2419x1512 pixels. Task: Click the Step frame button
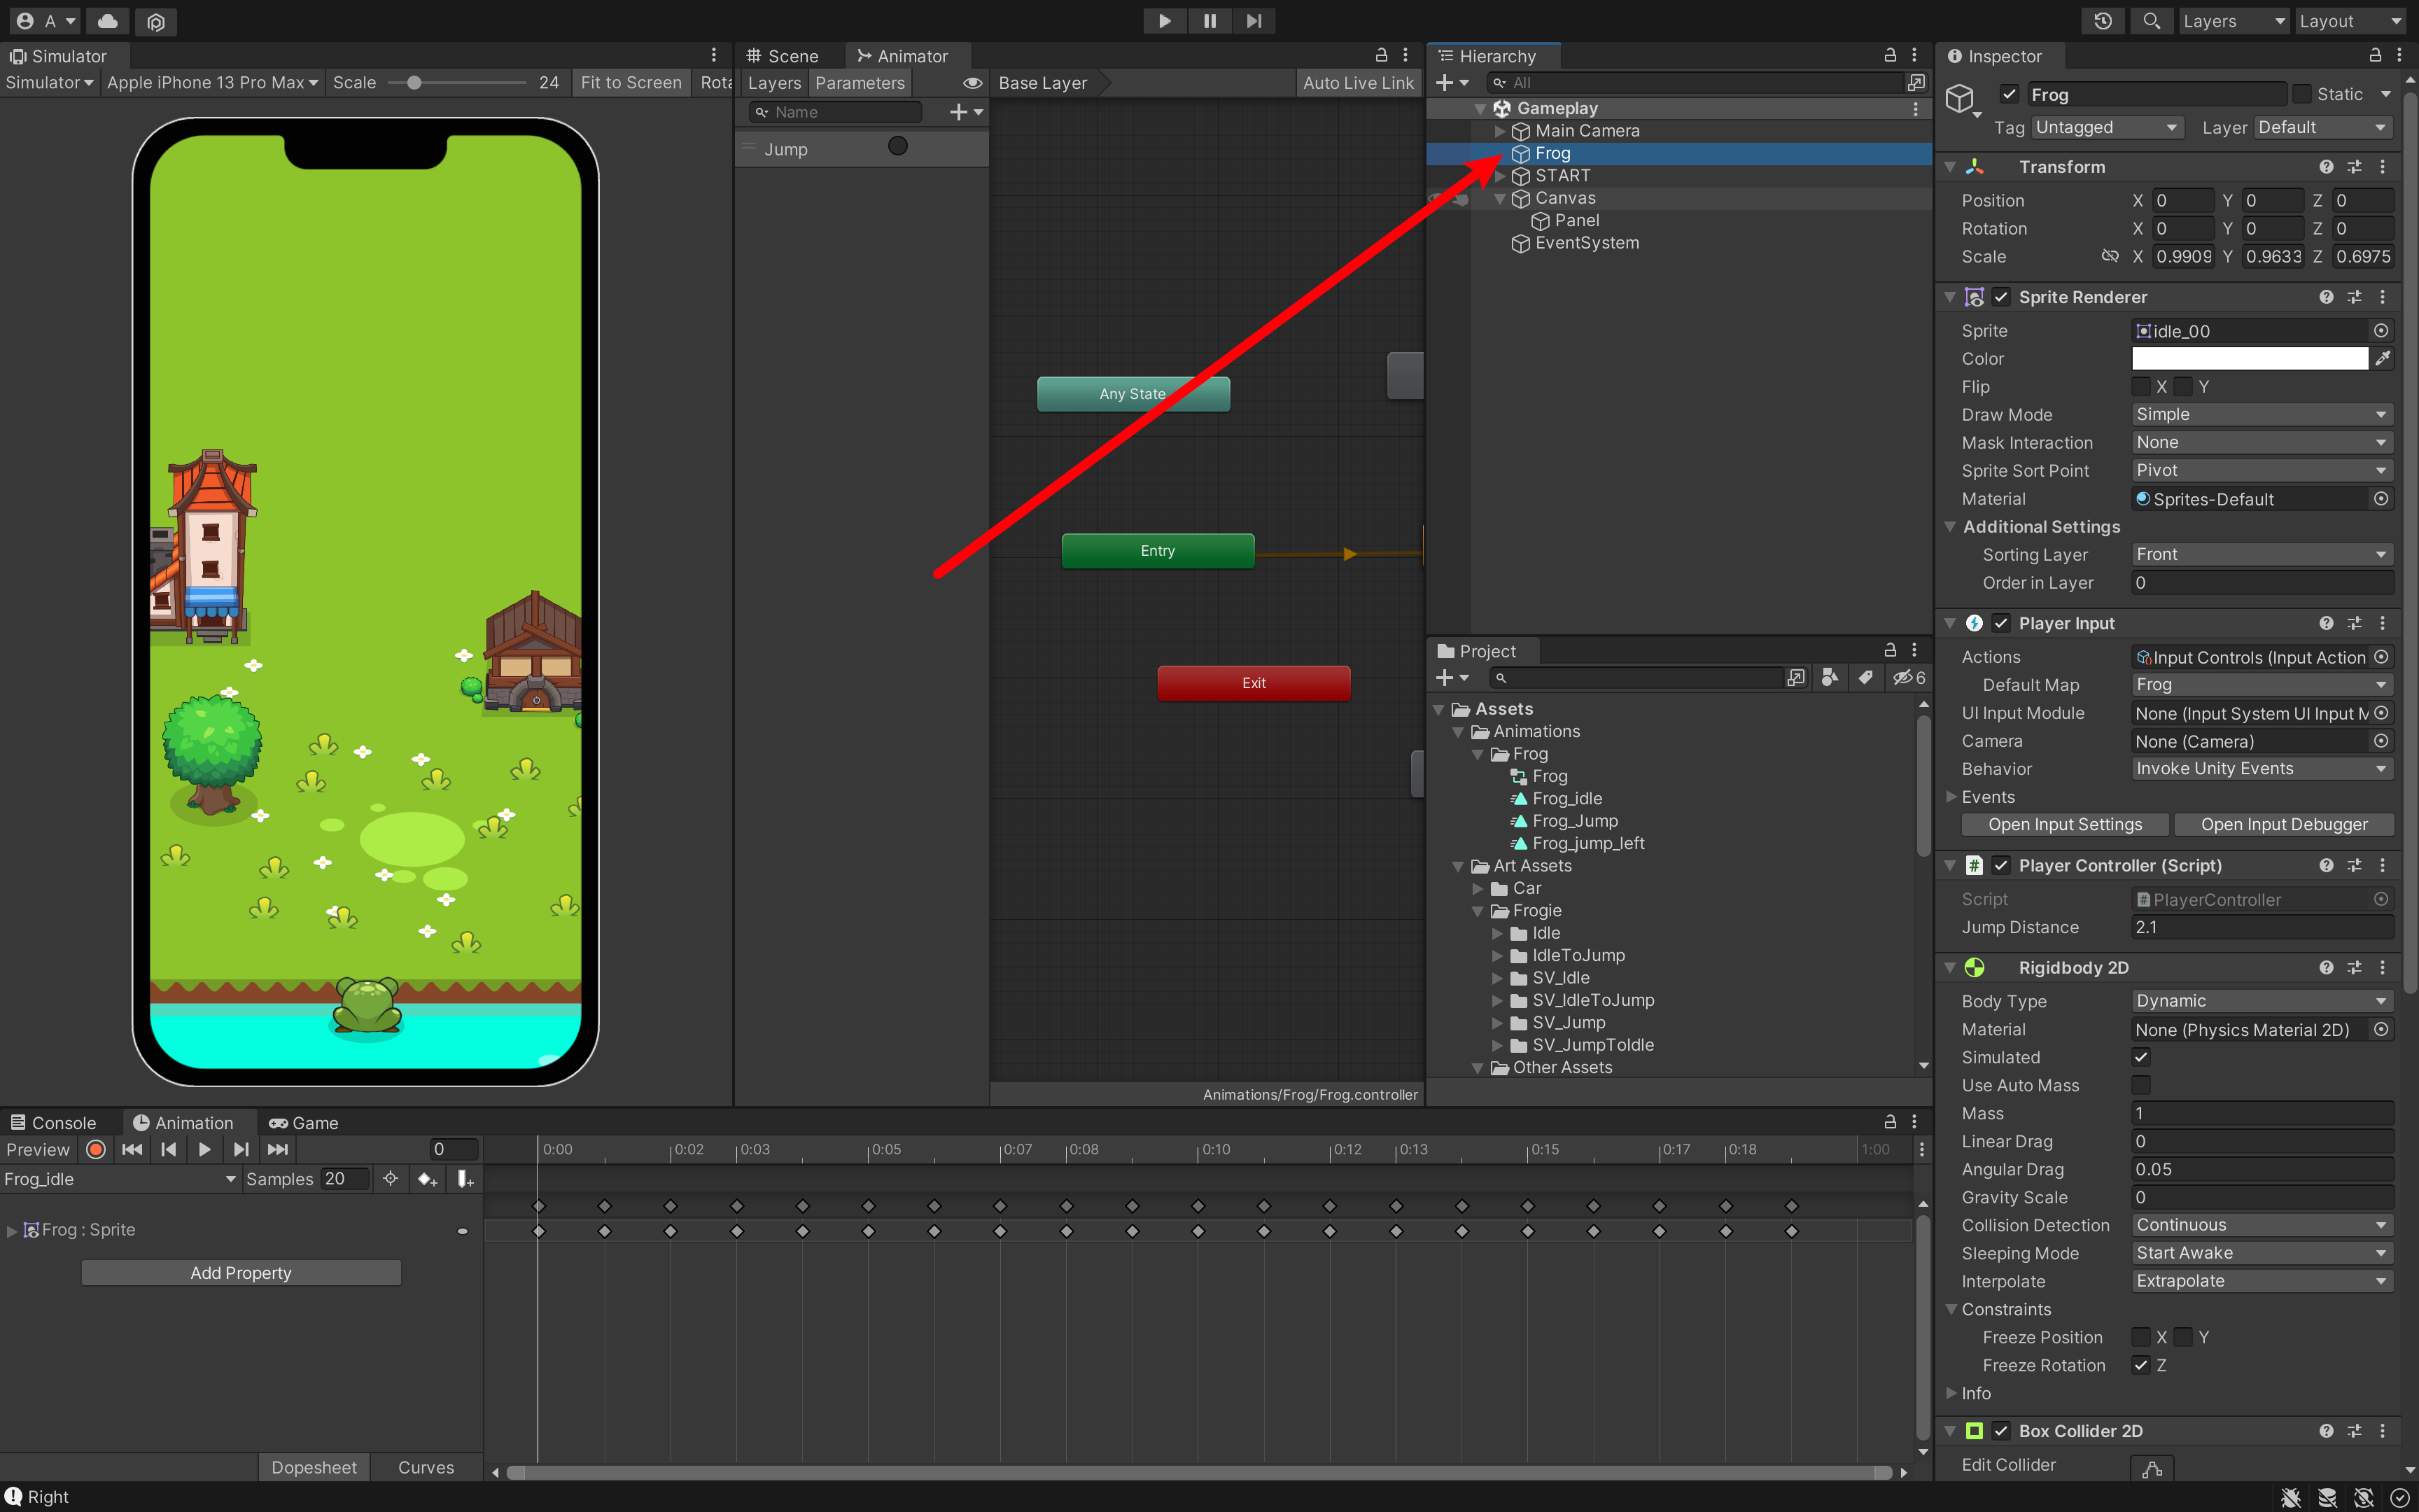[1254, 21]
